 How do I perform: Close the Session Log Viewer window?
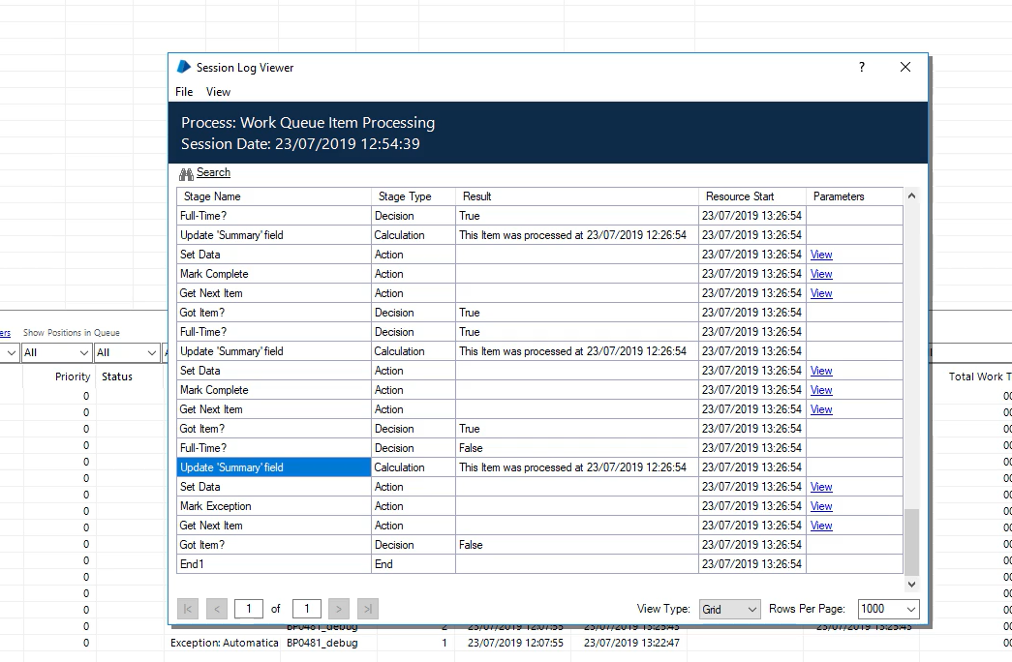[905, 67]
